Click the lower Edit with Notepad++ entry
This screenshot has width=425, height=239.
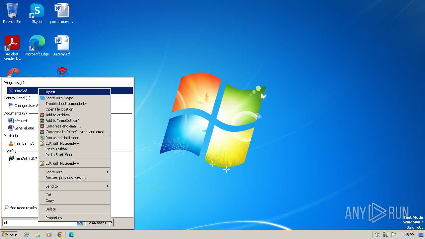pyautogui.click(x=75, y=163)
